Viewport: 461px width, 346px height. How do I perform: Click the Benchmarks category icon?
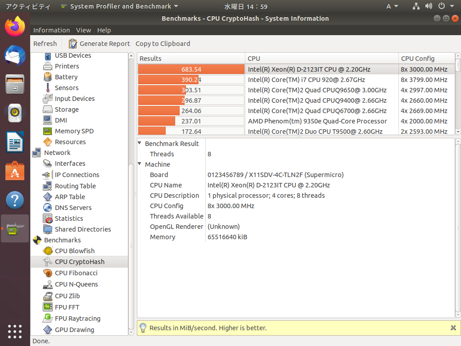(37, 240)
